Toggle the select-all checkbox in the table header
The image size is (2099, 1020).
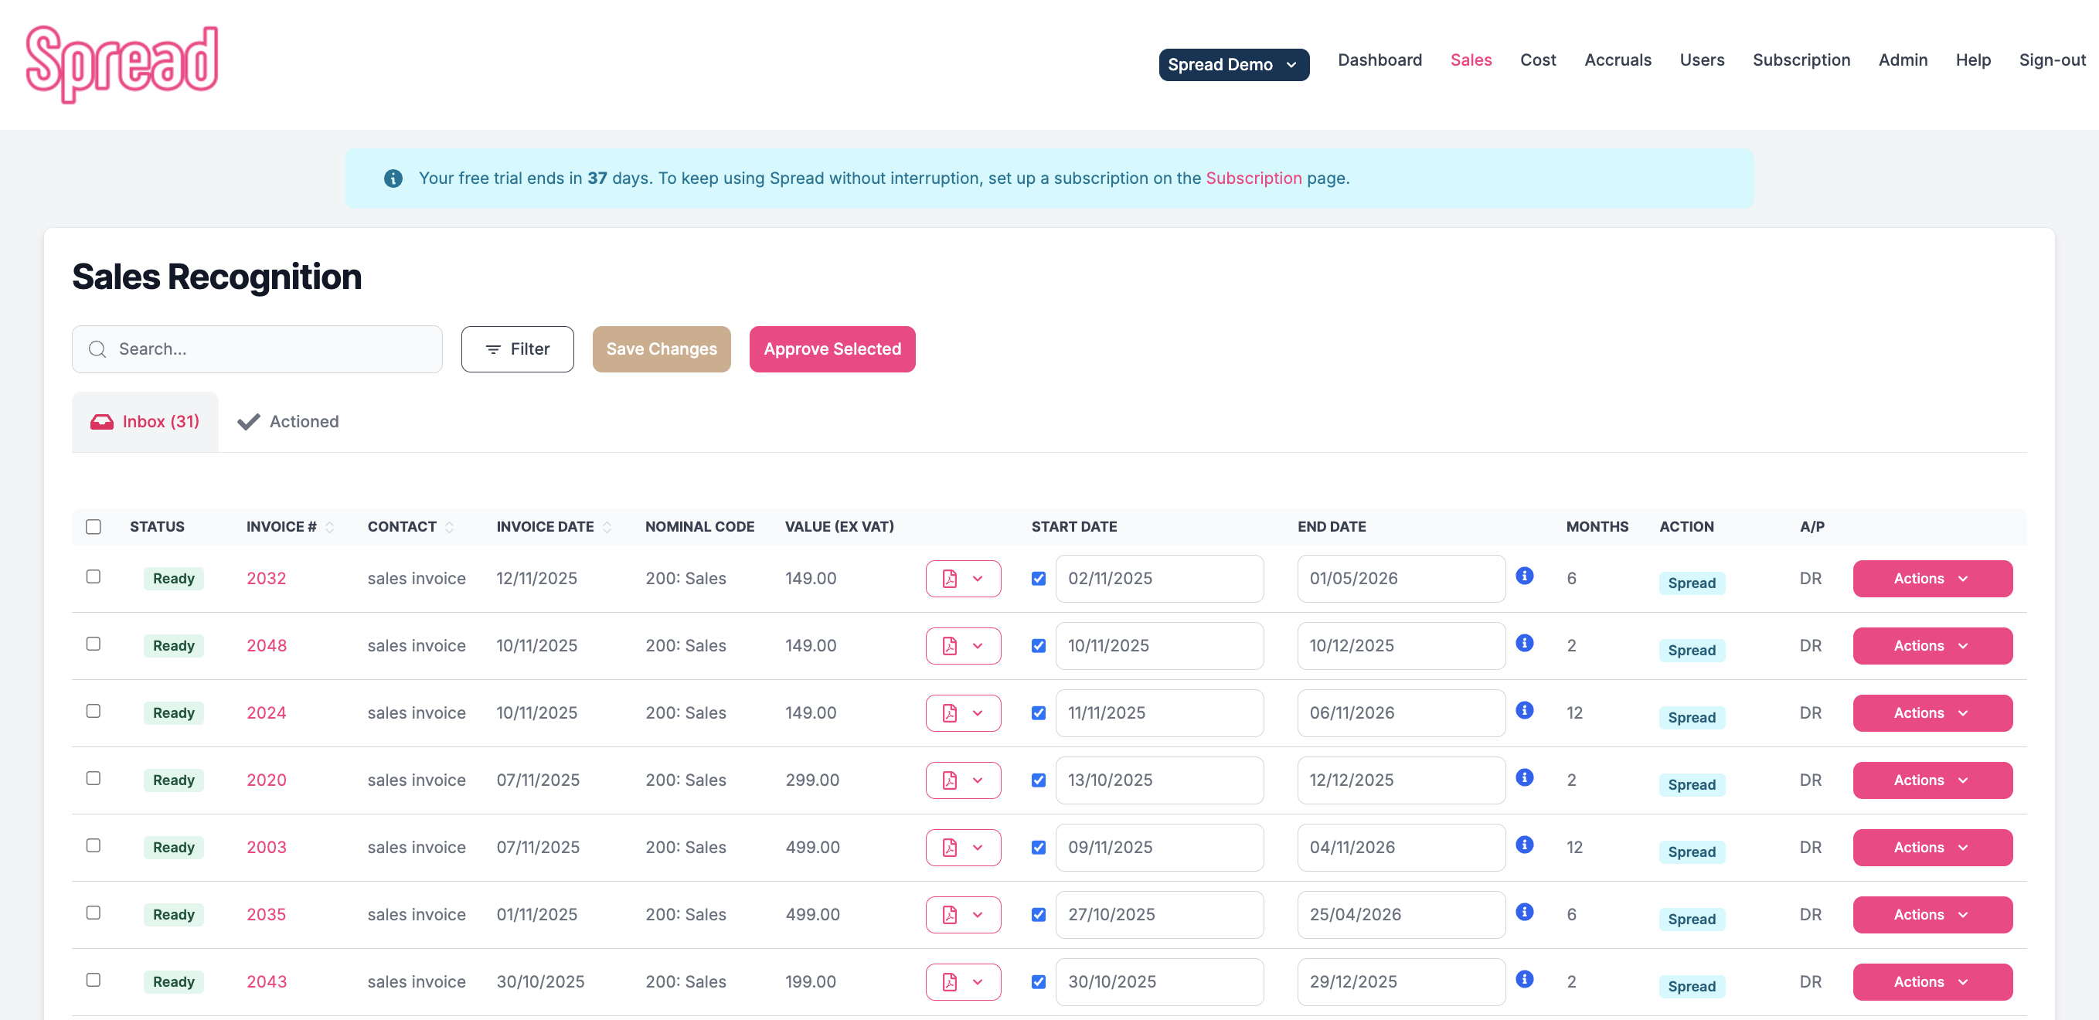pos(93,526)
